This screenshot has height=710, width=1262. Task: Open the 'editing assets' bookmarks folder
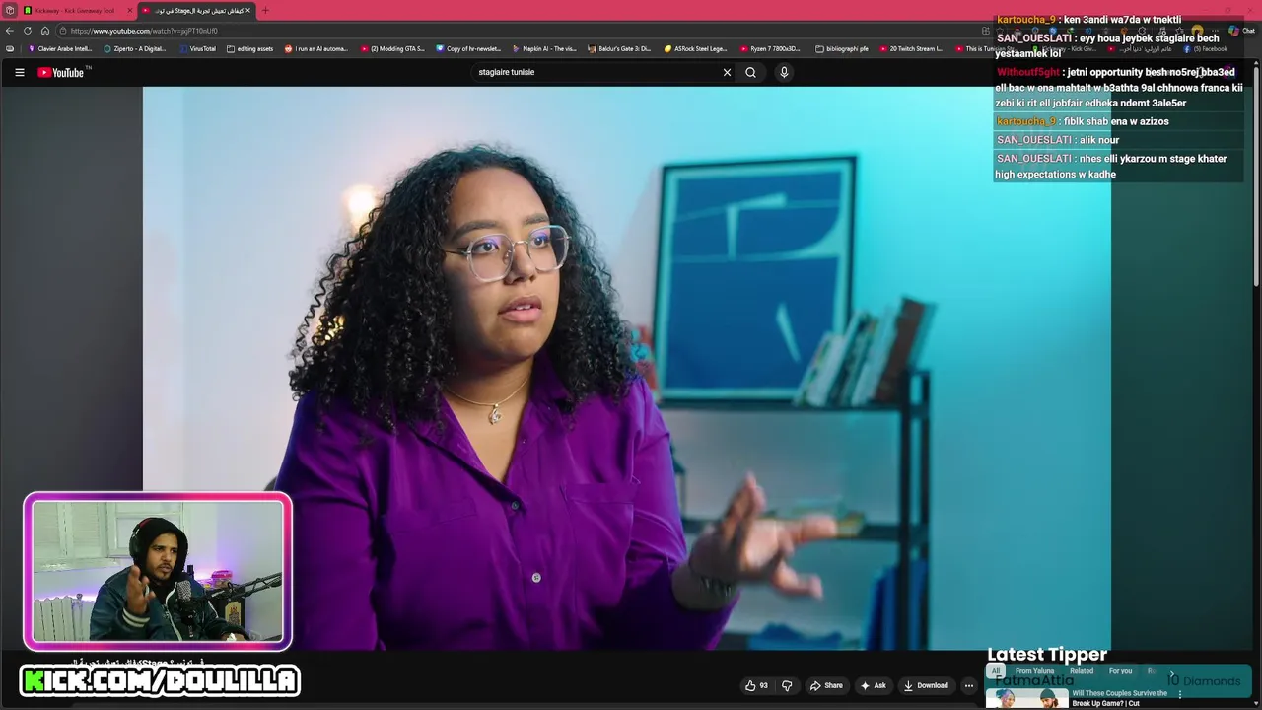point(249,48)
